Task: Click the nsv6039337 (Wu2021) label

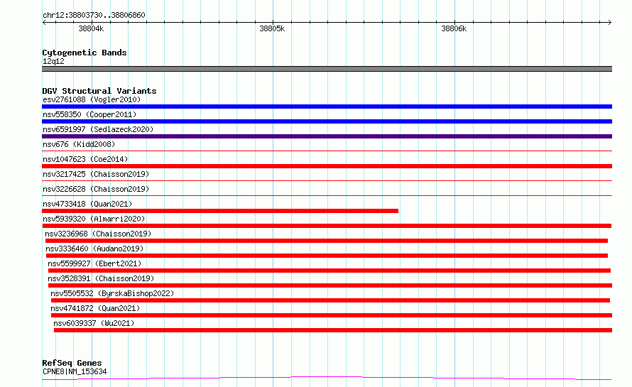Action: pyautogui.click(x=94, y=323)
